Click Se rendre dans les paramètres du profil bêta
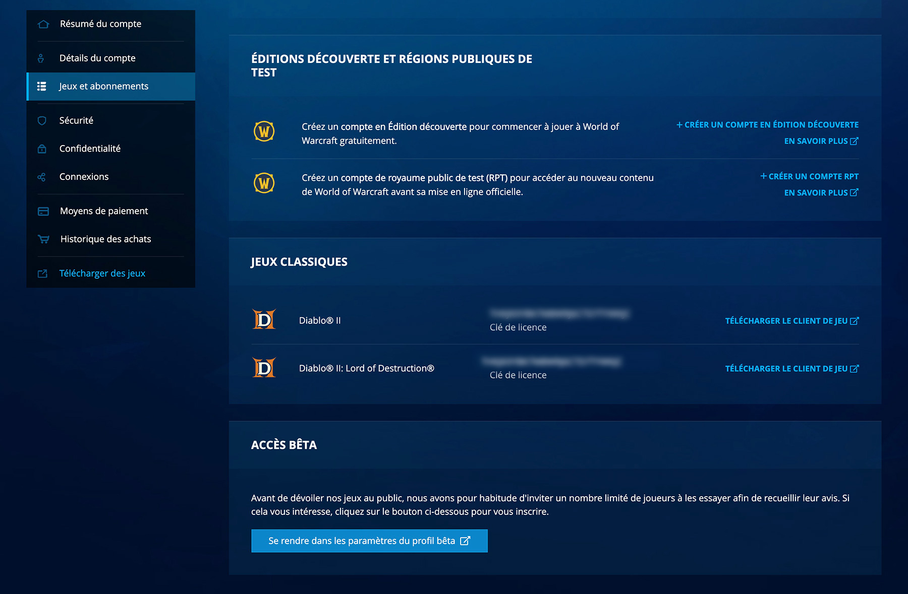Screen dimensions: 908x594 369,541
